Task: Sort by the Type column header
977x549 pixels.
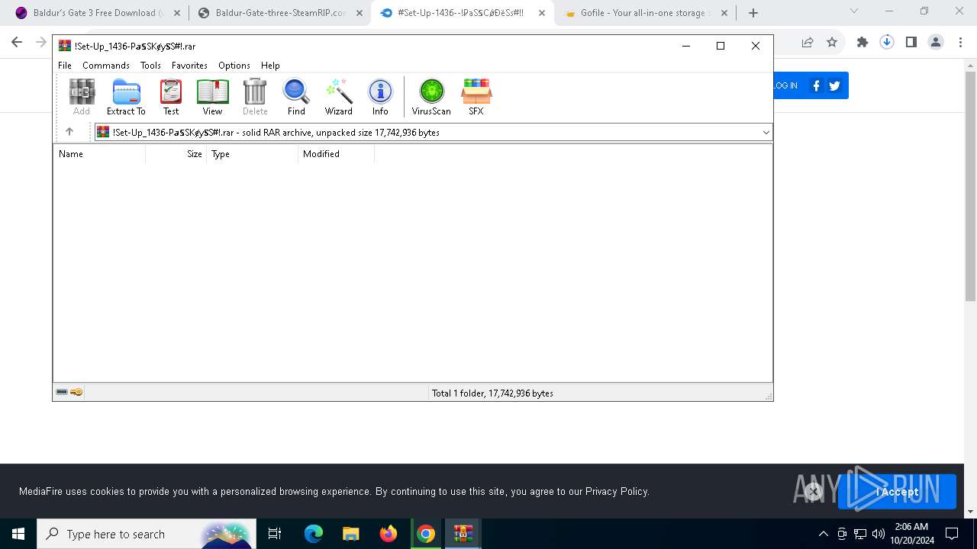Action: (x=253, y=154)
